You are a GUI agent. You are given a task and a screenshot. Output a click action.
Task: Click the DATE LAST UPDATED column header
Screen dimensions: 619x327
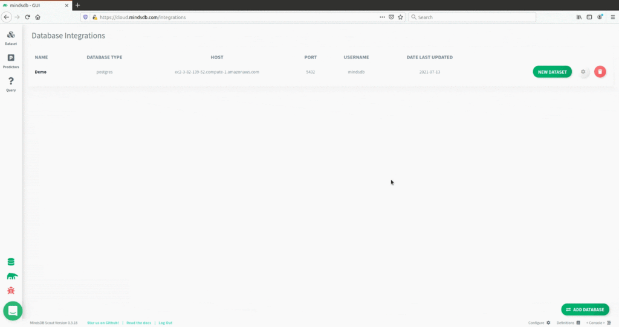pos(430,57)
